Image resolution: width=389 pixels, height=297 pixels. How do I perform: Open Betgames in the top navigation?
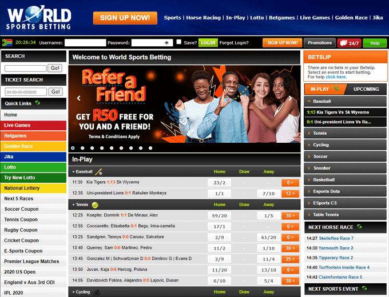pyautogui.click(x=282, y=18)
